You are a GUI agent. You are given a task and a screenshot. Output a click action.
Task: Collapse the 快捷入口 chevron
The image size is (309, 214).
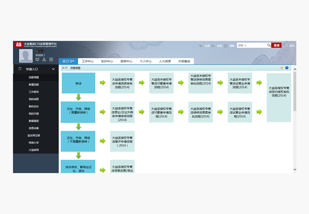pos(53,69)
